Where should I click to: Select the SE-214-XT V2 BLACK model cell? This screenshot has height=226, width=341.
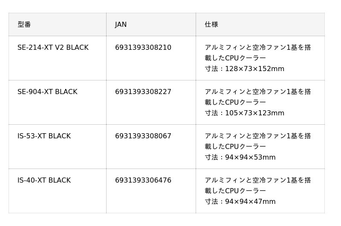53,48
